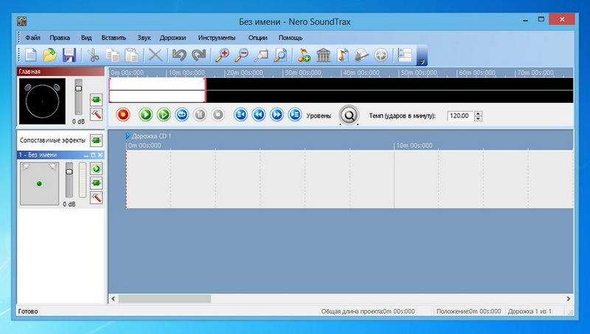Click the master effects green chip icon
This screenshot has width=590, height=334.
click(x=97, y=100)
